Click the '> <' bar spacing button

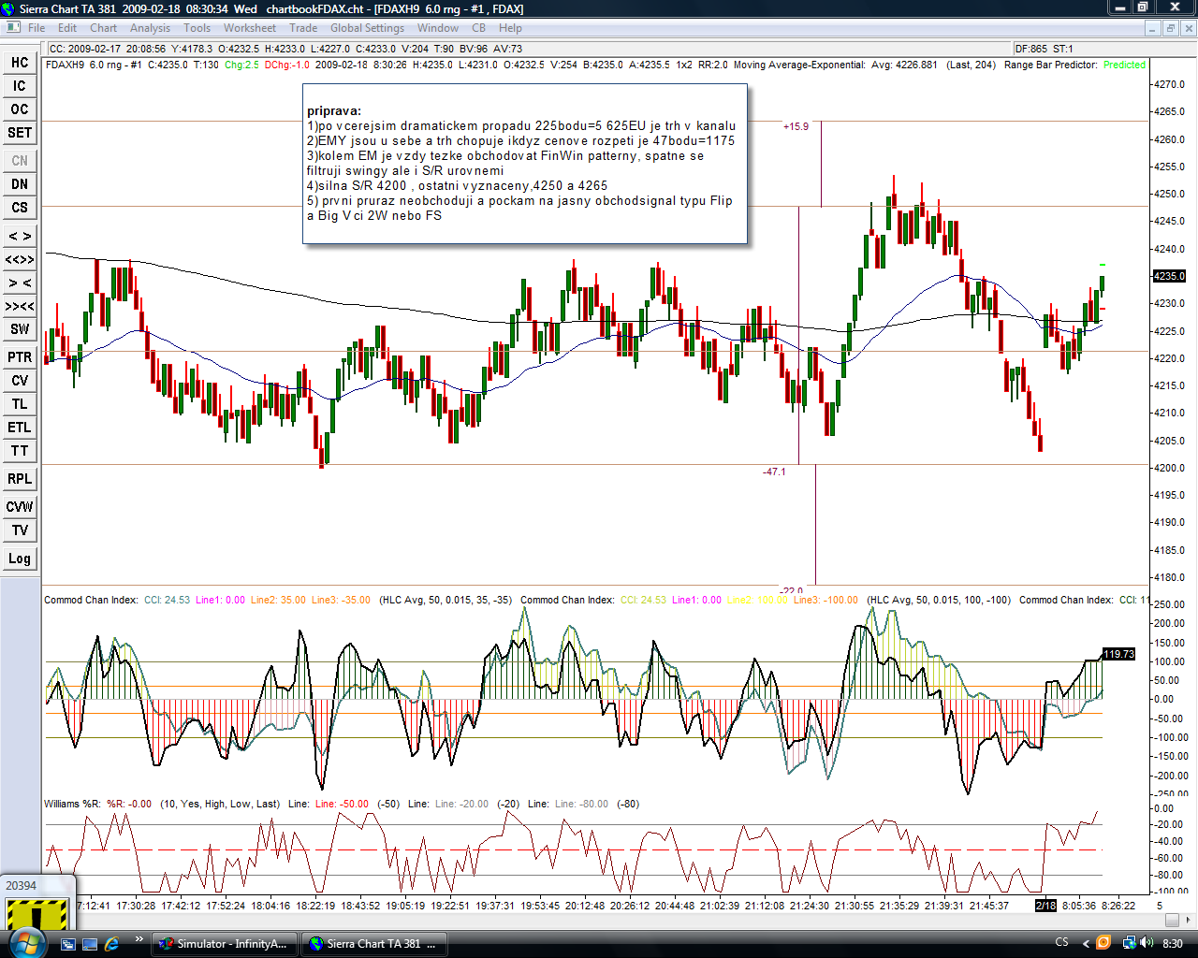tap(20, 283)
